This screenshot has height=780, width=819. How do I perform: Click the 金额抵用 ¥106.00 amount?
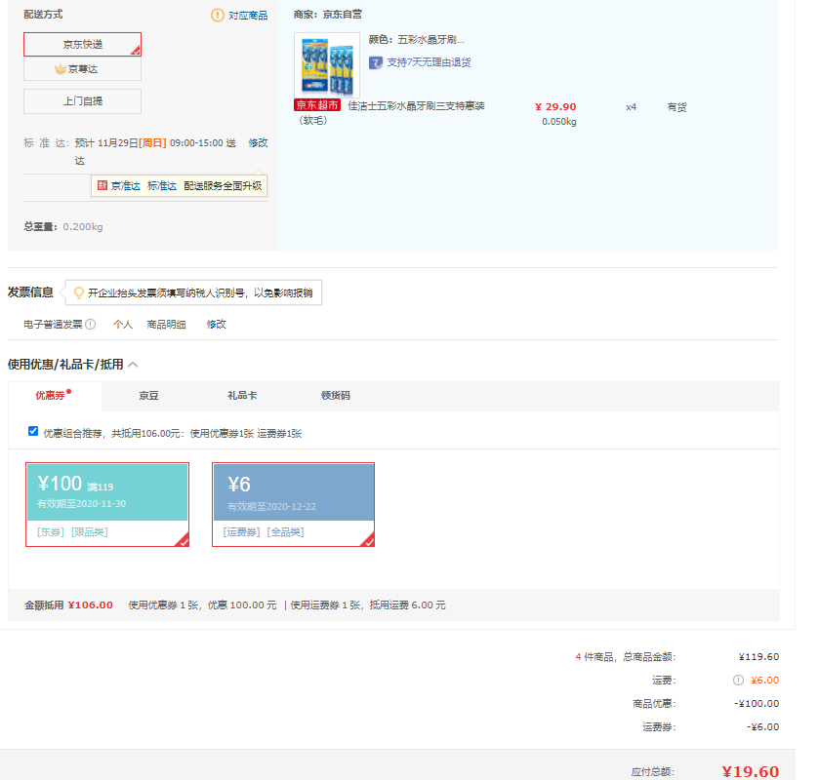coord(91,605)
